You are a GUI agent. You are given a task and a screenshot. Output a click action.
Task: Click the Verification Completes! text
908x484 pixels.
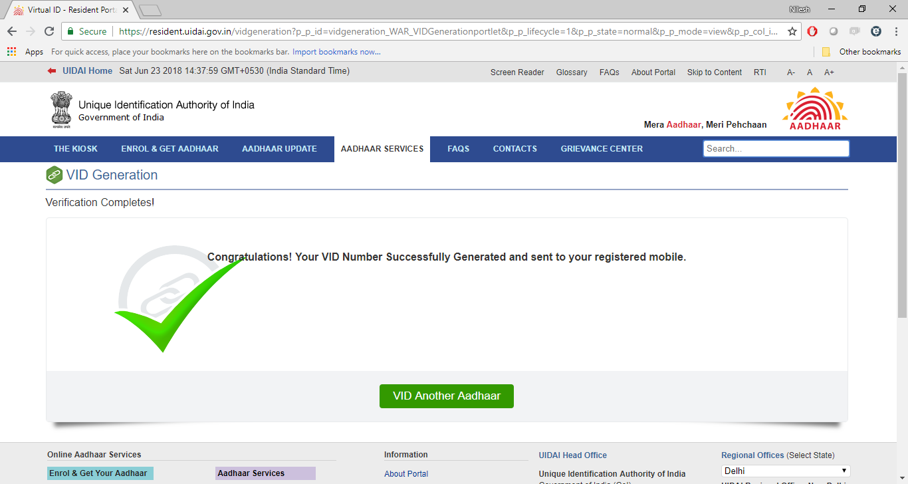tap(100, 202)
